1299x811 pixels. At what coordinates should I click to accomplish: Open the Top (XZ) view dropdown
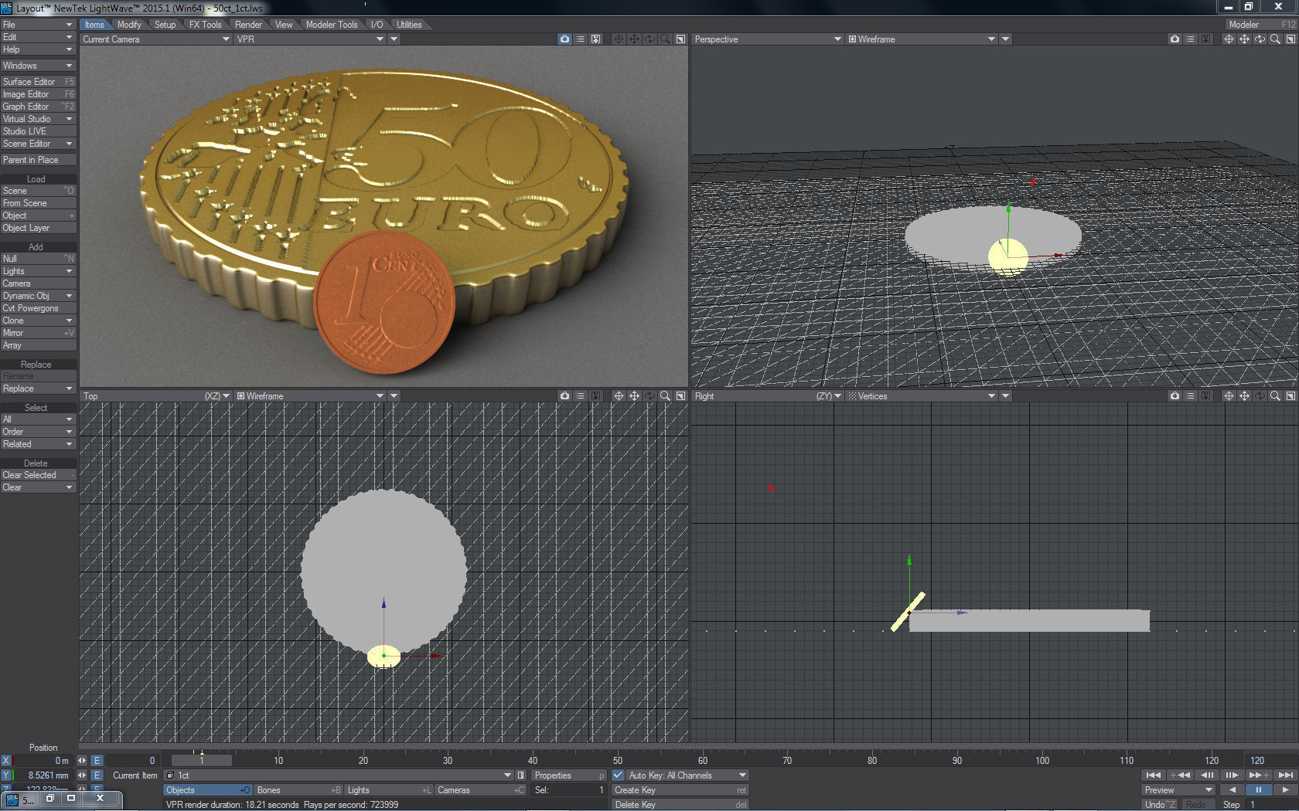[156, 395]
